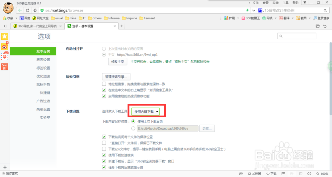The width and height of the screenshot is (332, 177).
Task: Open the address bar history dropdown chevron
Action: tap(253, 10)
